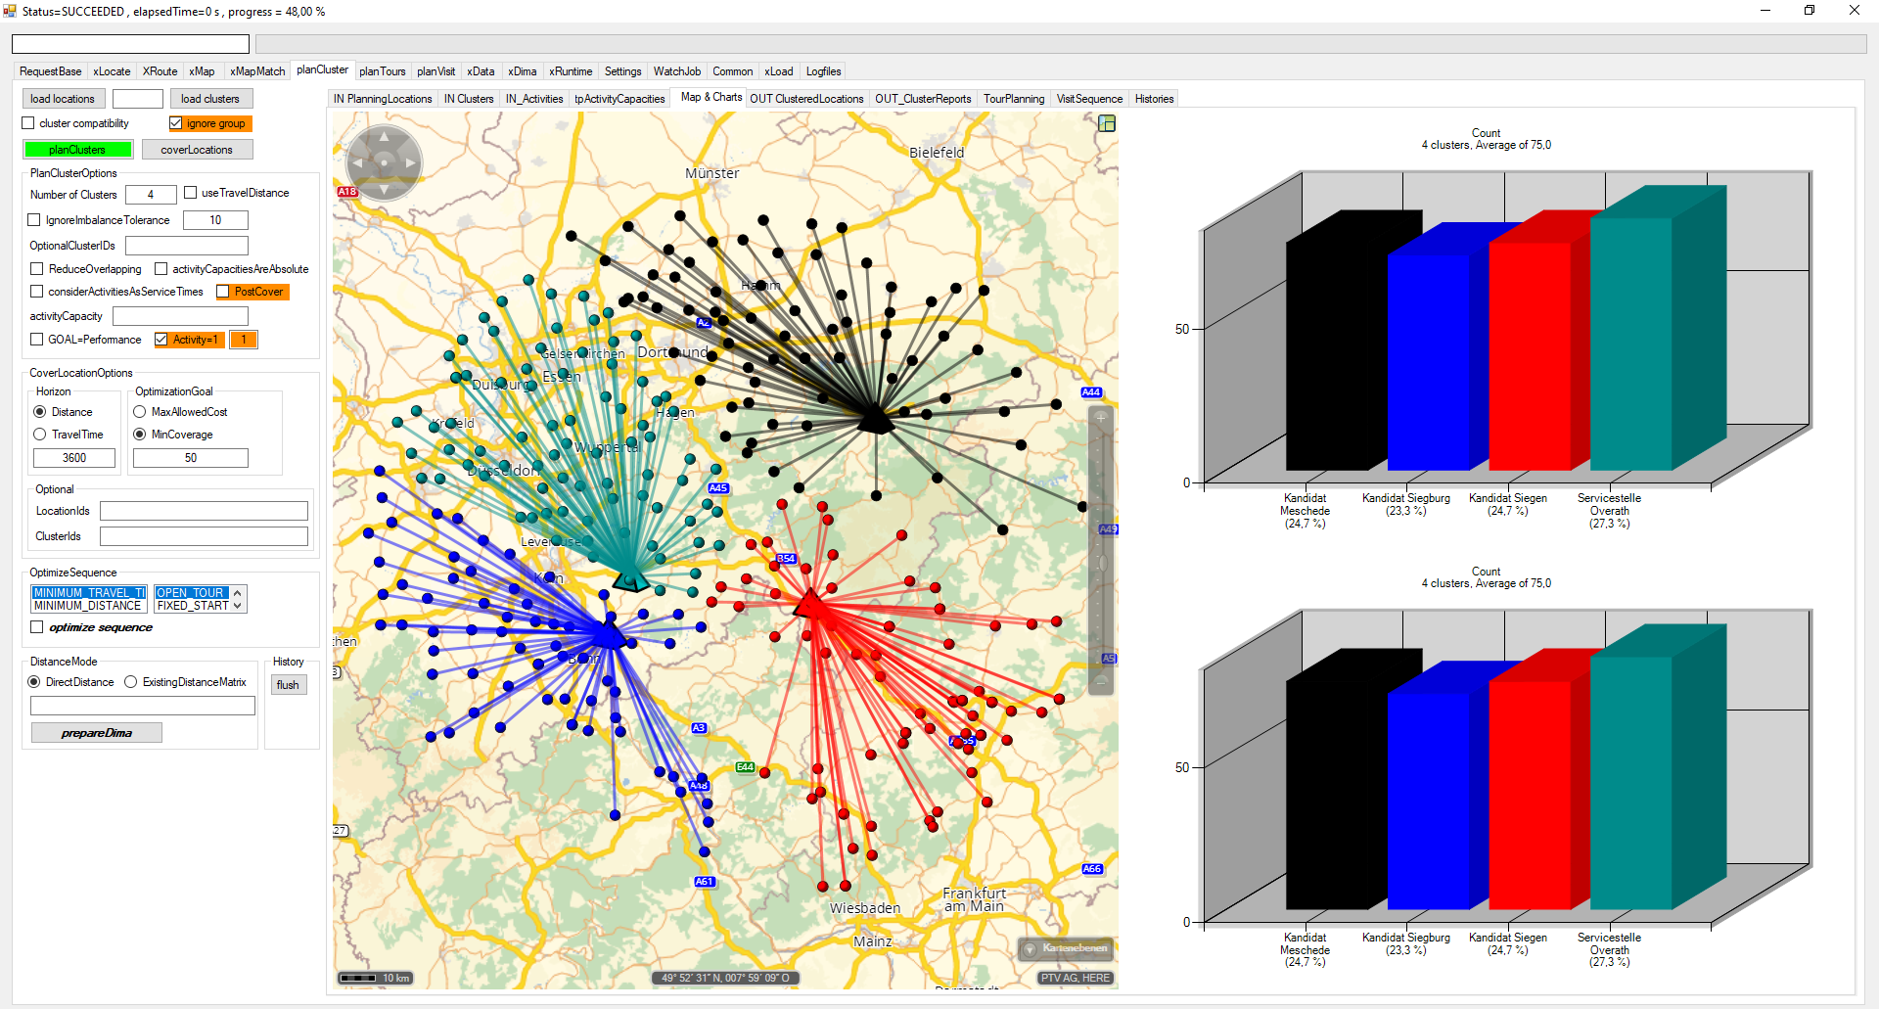The image size is (1879, 1009).
Task: Pan the map left with compass arrow
Action: click(x=358, y=163)
